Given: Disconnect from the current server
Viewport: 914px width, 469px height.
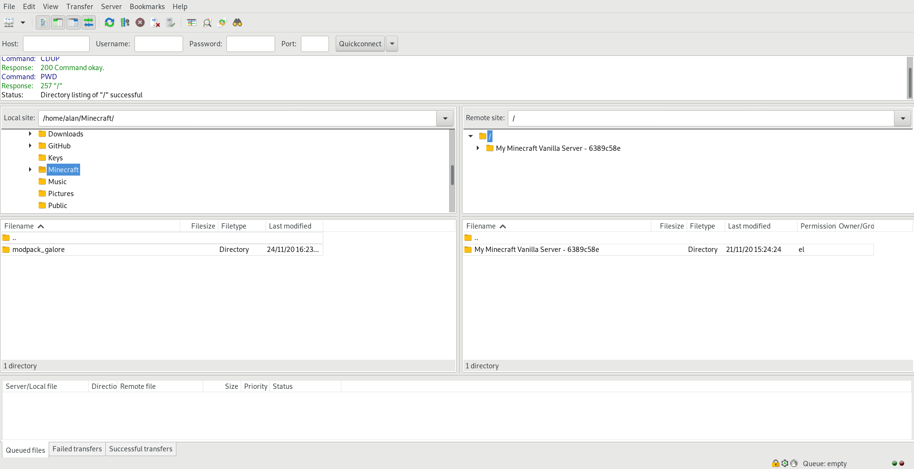Looking at the screenshot, I should (x=155, y=22).
